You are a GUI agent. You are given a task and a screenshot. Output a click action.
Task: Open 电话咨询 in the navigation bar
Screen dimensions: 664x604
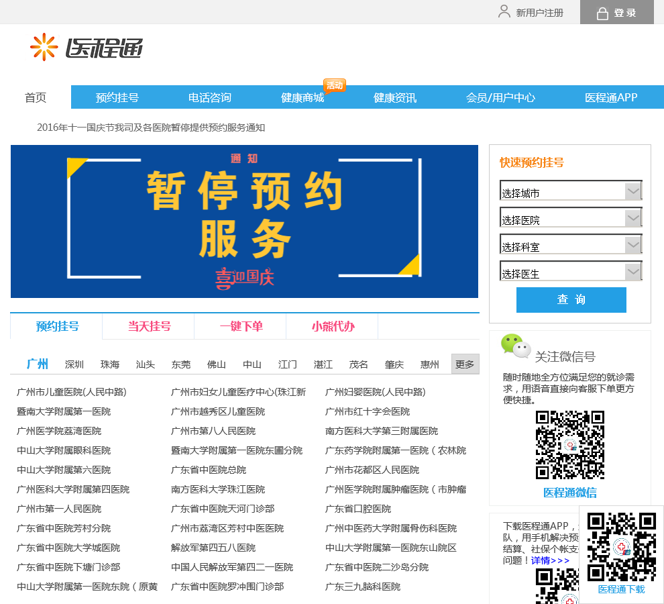[210, 97]
